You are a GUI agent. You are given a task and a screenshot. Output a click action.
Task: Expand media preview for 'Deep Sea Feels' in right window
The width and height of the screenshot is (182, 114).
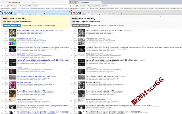coord(87,56)
